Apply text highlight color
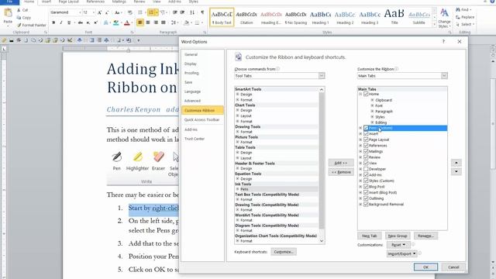Screen dimensions: 496x279 coord(115,22)
